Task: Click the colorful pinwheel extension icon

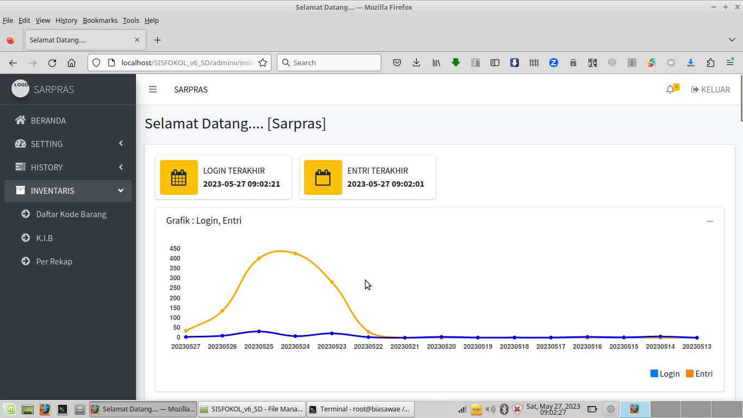Action: (x=652, y=63)
